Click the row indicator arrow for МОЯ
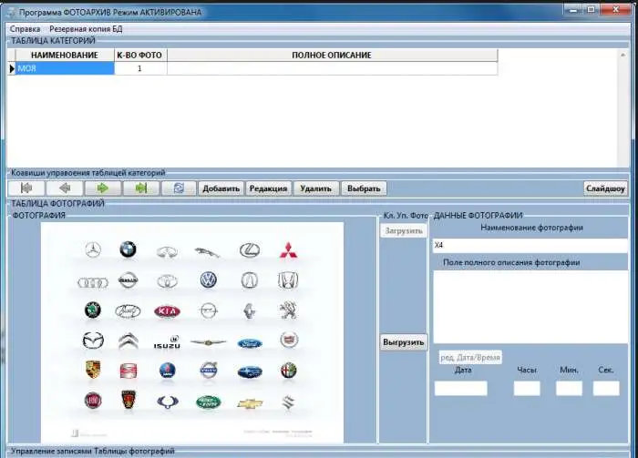Screen dimensions: 638x458 coord(11,68)
